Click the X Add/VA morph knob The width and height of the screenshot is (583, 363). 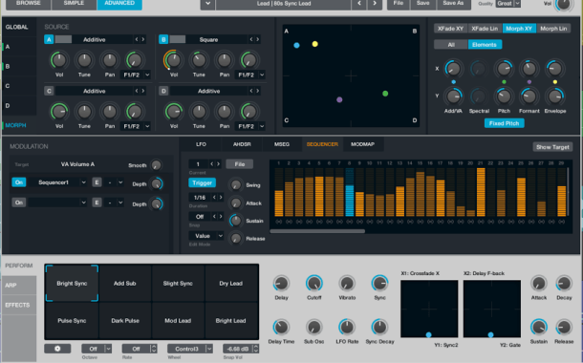point(453,69)
